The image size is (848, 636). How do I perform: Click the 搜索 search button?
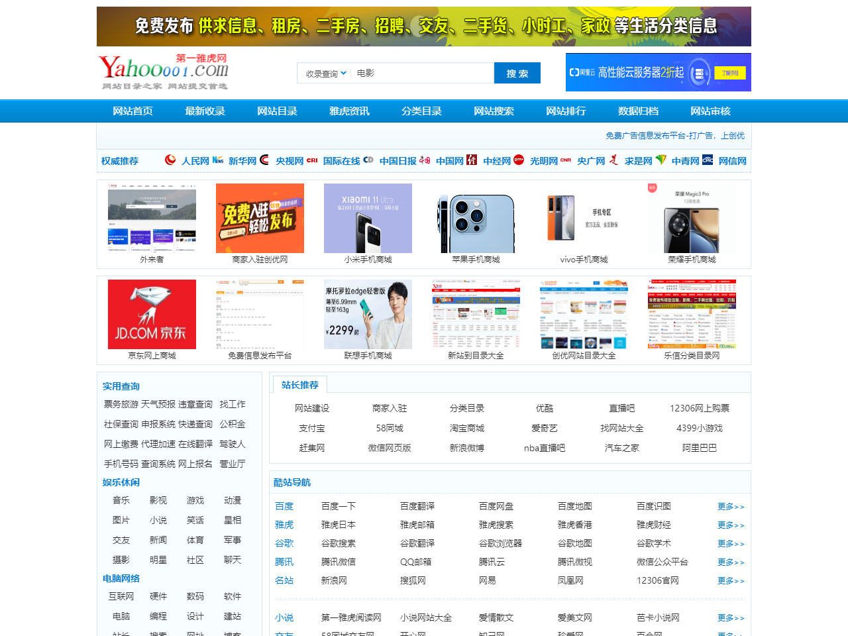[517, 73]
